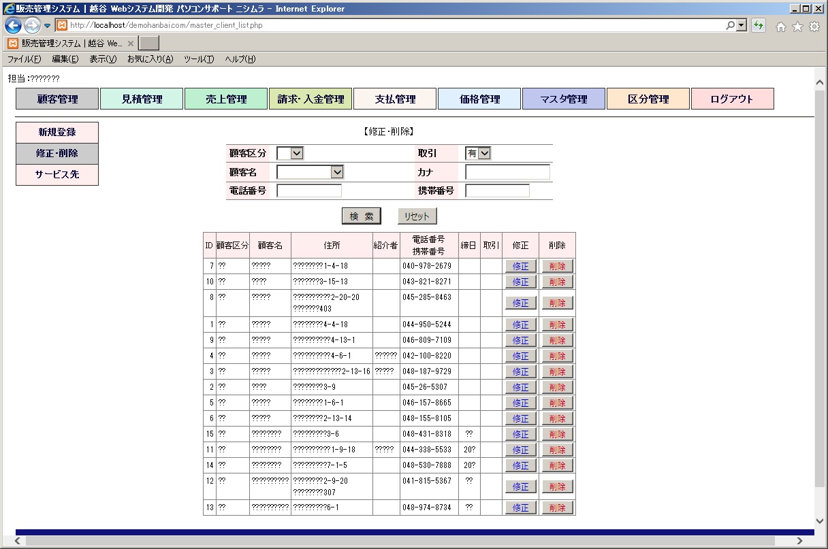Click the 検索 search button

pos(362,216)
